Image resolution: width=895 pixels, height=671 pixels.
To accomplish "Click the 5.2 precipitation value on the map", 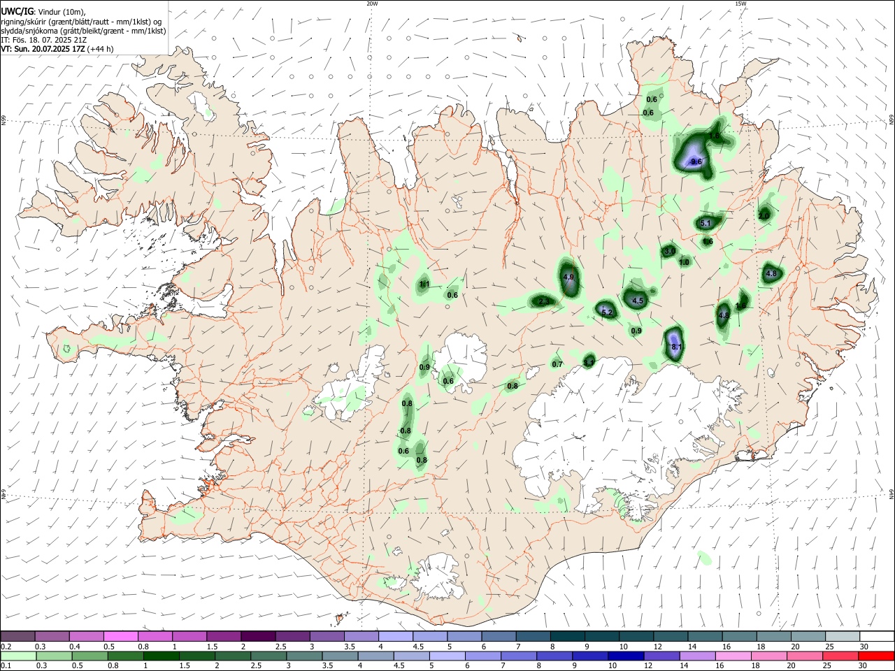I will click(x=607, y=313).
